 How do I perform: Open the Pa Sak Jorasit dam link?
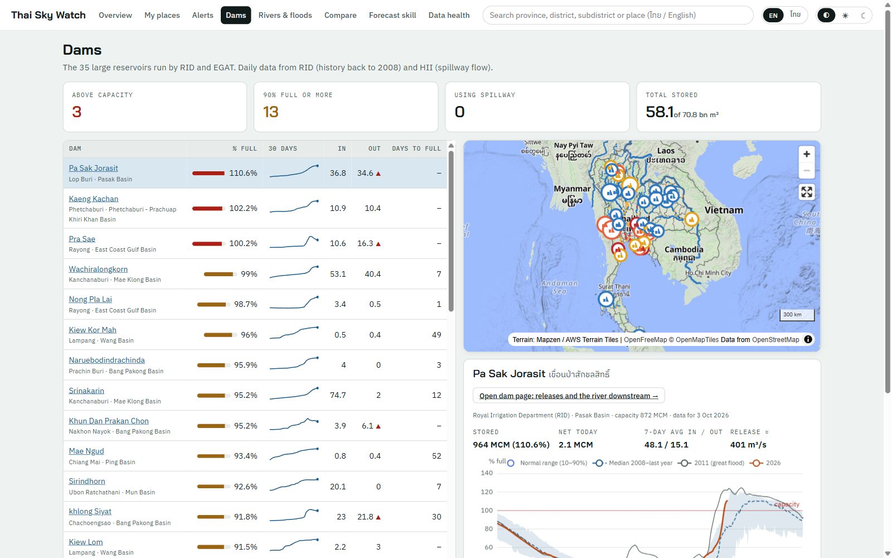pyautogui.click(x=93, y=168)
